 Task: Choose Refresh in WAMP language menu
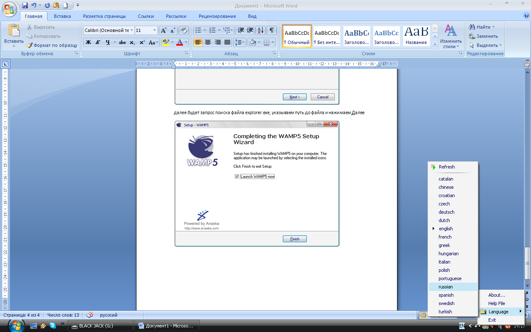coord(453,167)
